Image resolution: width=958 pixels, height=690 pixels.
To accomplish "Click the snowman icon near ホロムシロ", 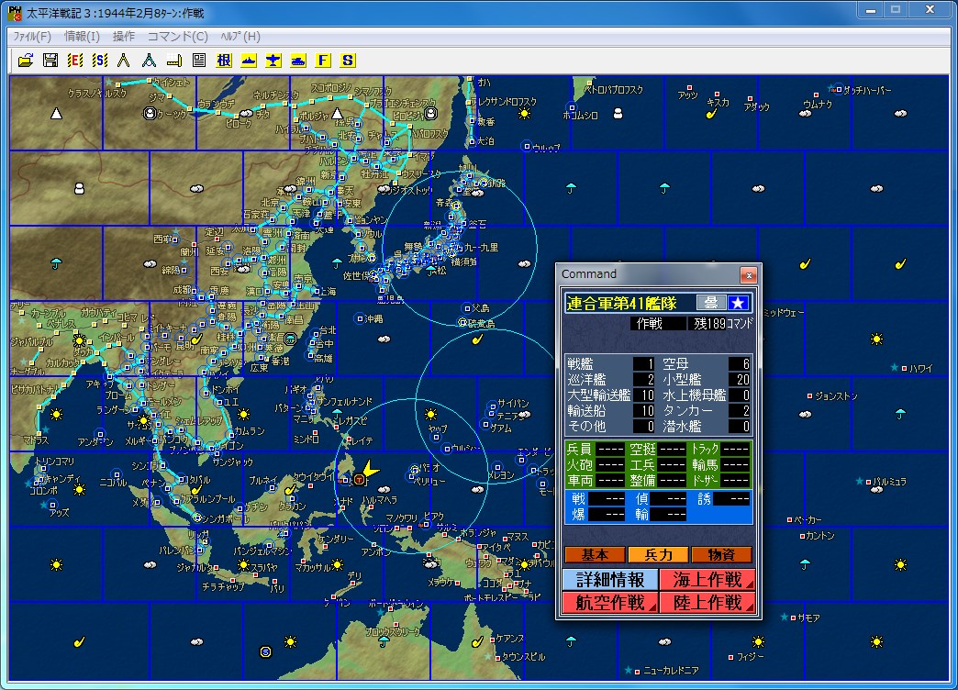I will [x=618, y=114].
